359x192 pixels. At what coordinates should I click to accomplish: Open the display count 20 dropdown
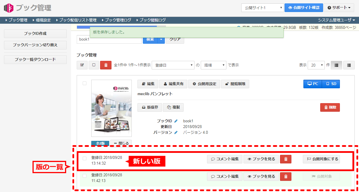click(x=316, y=65)
